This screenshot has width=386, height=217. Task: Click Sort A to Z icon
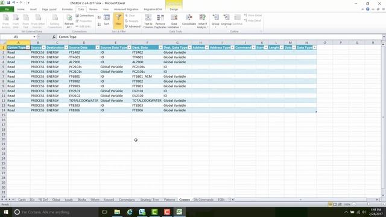[99, 17]
